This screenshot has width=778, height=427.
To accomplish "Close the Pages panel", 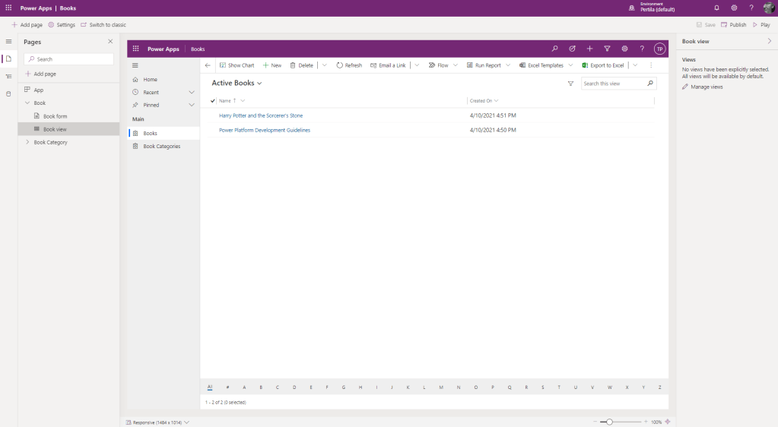I will point(110,42).
